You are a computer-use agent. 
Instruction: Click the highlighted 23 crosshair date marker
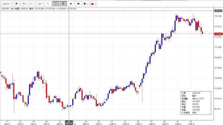[x=69, y=122]
